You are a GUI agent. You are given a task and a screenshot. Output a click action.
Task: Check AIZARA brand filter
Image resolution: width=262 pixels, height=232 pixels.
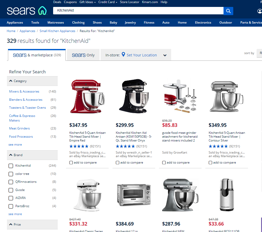(x=11, y=198)
